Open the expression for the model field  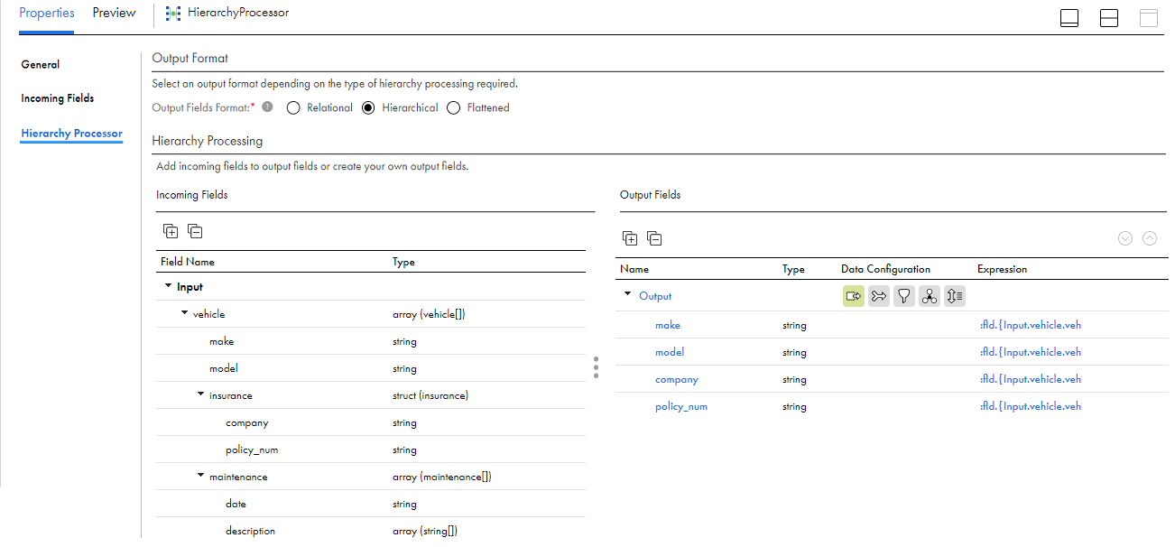[1030, 352]
